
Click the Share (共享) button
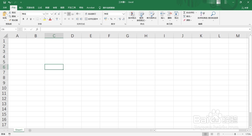point(245,8)
